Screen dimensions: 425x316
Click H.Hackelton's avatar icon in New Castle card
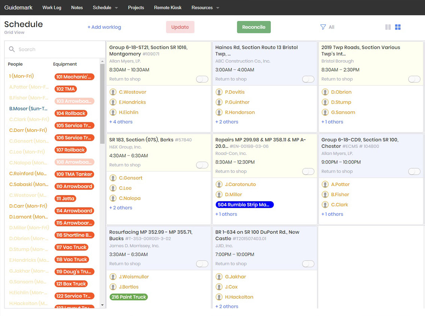click(219, 297)
